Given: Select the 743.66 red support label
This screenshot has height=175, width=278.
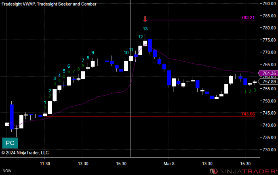Looking at the screenshot, I should pyautogui.click(x=248, y=114).
